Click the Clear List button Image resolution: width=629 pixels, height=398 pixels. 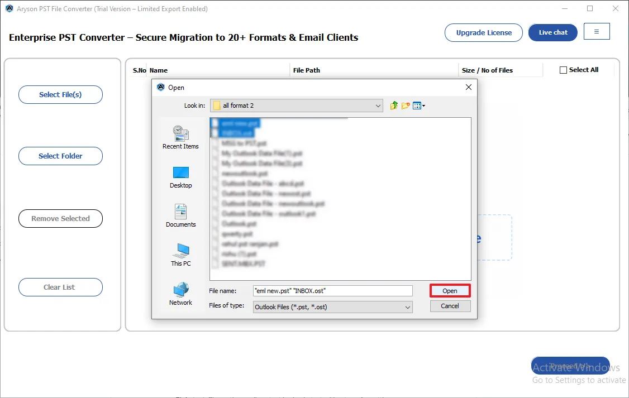[60, 287]
